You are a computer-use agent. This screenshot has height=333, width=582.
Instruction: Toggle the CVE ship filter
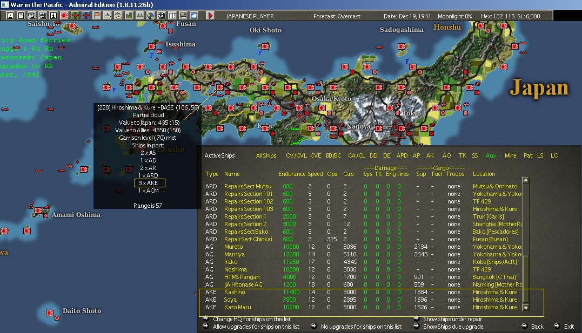click(x=316, y=155)
